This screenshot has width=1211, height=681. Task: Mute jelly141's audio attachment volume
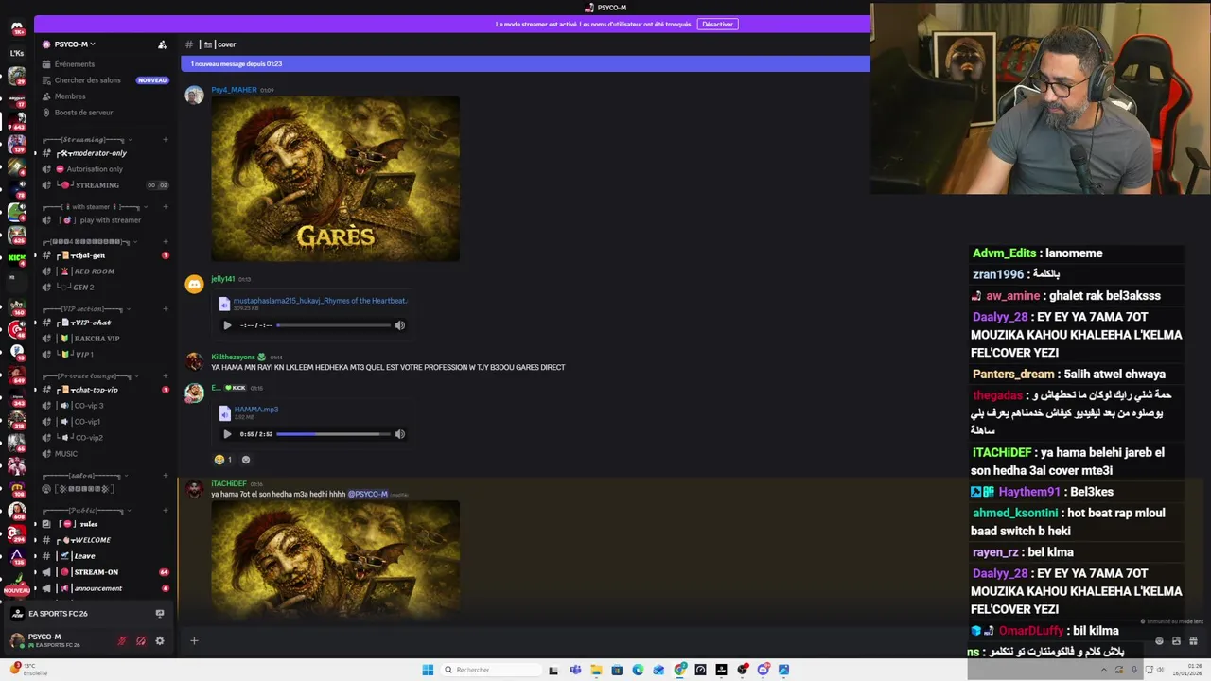(x=400, y=325)
